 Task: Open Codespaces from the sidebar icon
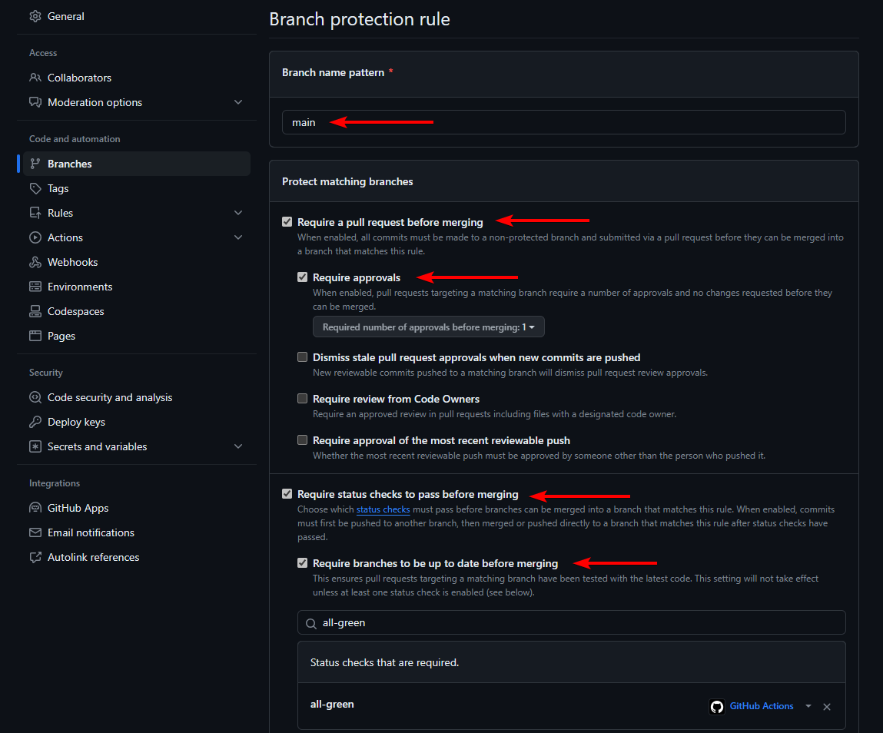pyautogui.click(x=34, y=311)
